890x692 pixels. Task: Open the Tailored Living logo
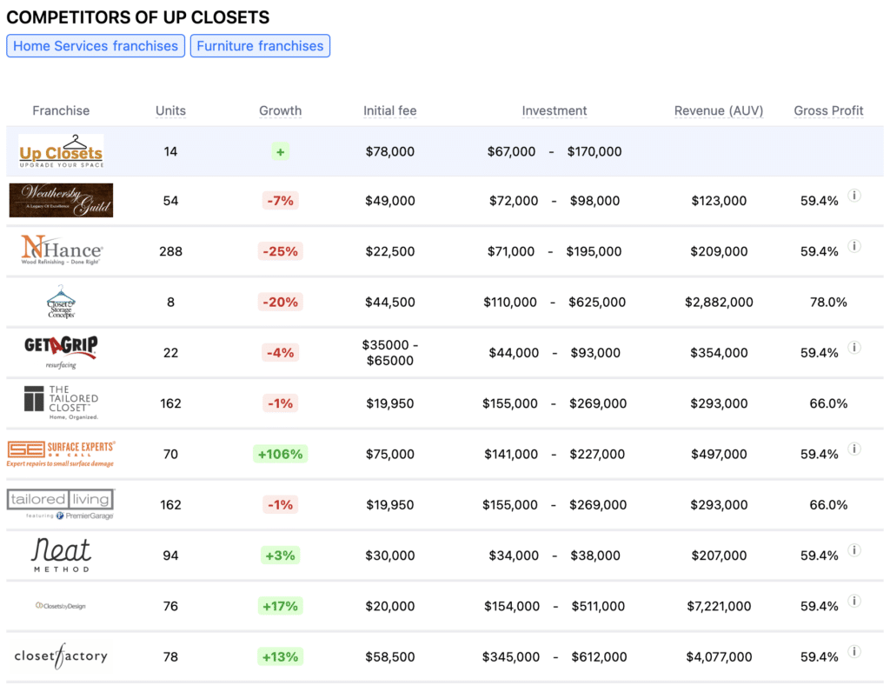coord(61,504)
